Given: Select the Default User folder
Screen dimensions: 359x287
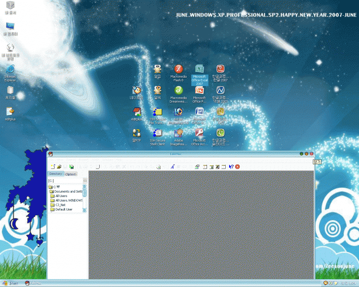Looking at the screenshot, I should (63, 209).
